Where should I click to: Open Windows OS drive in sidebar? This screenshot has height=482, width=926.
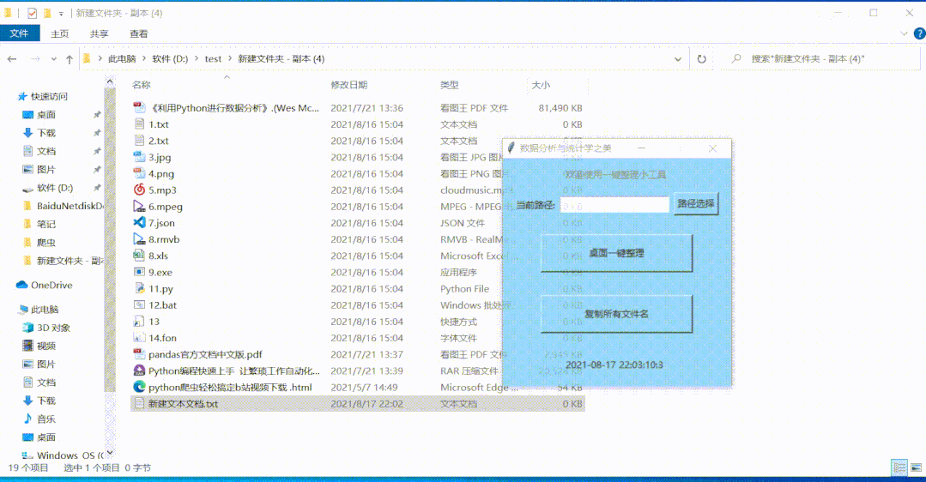pyautogui.click(x=70, y=455)
